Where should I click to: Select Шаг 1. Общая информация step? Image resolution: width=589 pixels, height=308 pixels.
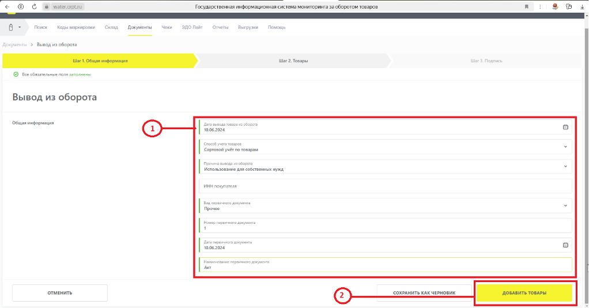click(x=100, y=61)
